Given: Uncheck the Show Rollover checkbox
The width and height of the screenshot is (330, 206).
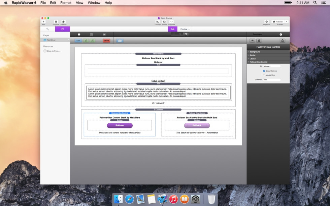Looking at the screenshot, I should pyautogui.click(x=264, y=71).
